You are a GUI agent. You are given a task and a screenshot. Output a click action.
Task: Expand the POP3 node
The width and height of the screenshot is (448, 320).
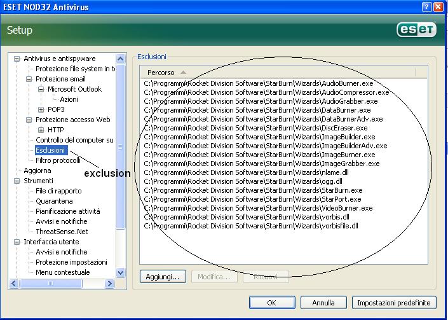(x=41, y=109)
